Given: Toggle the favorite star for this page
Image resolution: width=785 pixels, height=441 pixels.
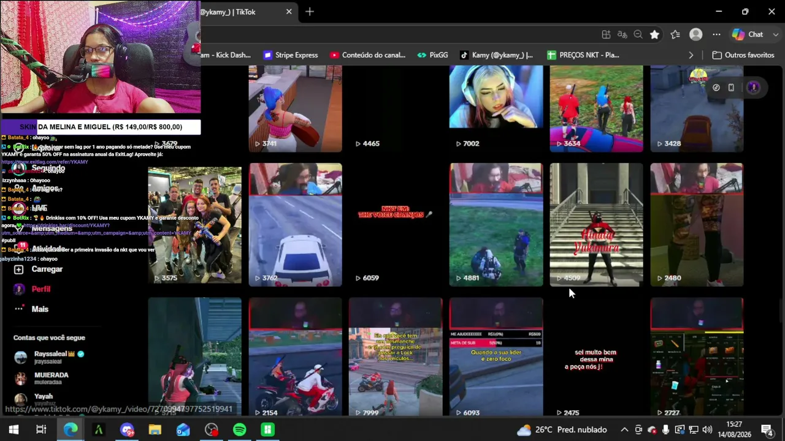Looking at the screenshot, I should tap(655, 35).
